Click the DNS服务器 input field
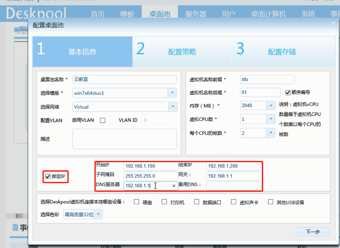This screenshot has height=248, width=340. pos(151,186)
